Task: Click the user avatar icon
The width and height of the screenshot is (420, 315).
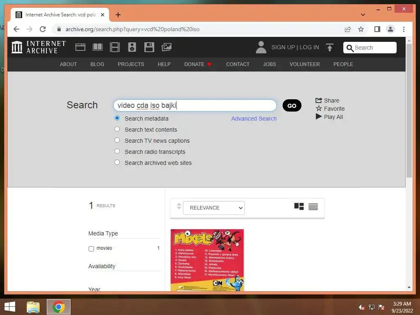Action: 261,47
